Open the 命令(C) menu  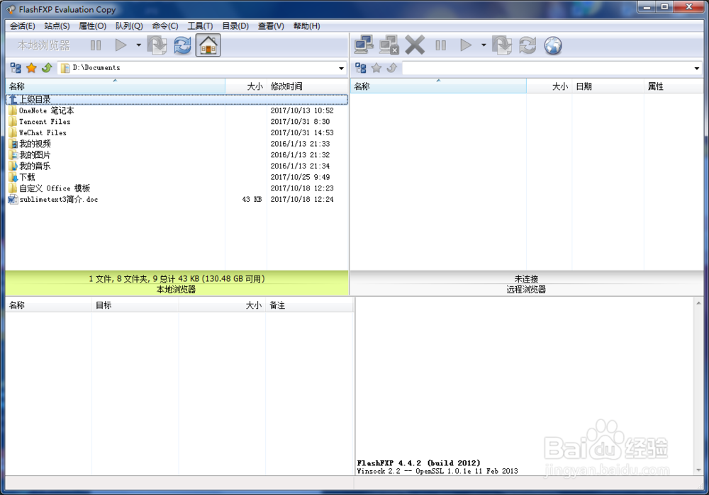(165, 25)
